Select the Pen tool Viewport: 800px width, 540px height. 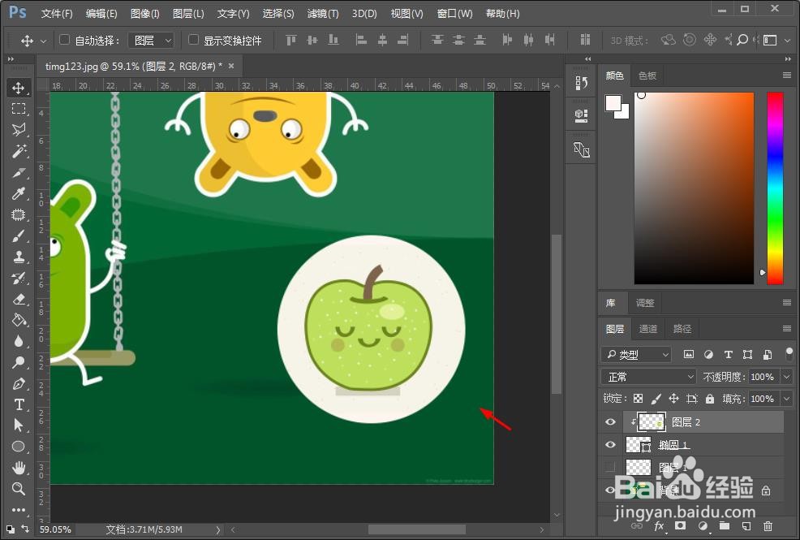coord(19,383)
